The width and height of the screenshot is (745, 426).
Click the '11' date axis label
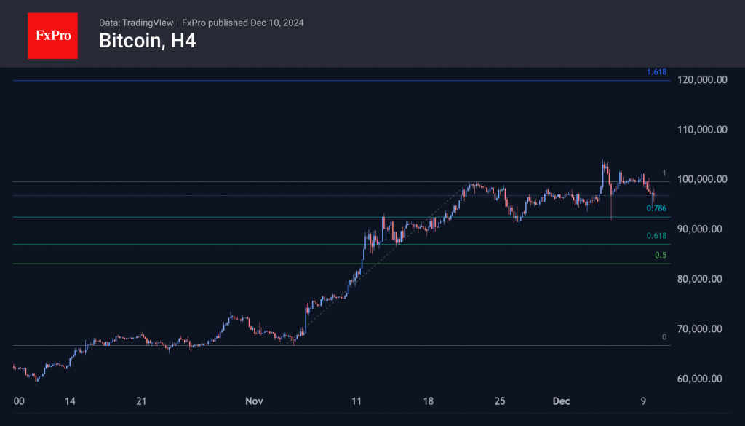[356, 401]
